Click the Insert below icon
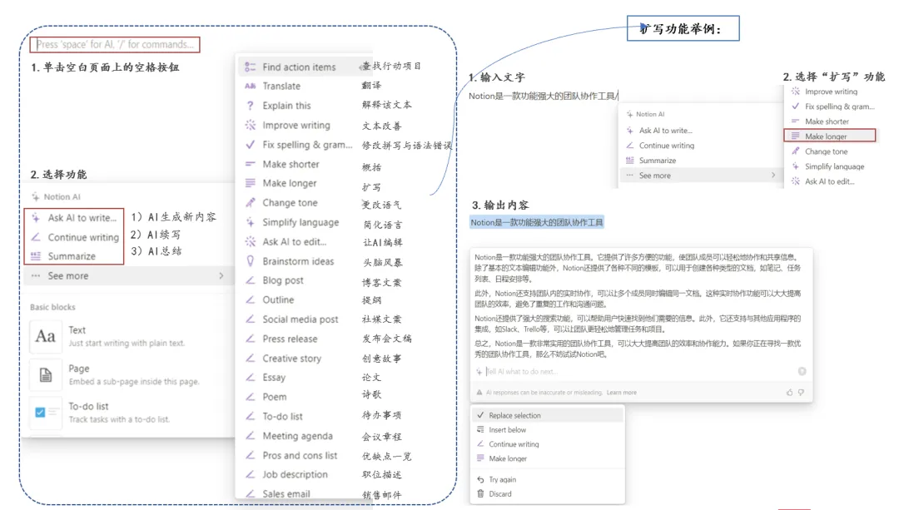 tap(480, 429)
